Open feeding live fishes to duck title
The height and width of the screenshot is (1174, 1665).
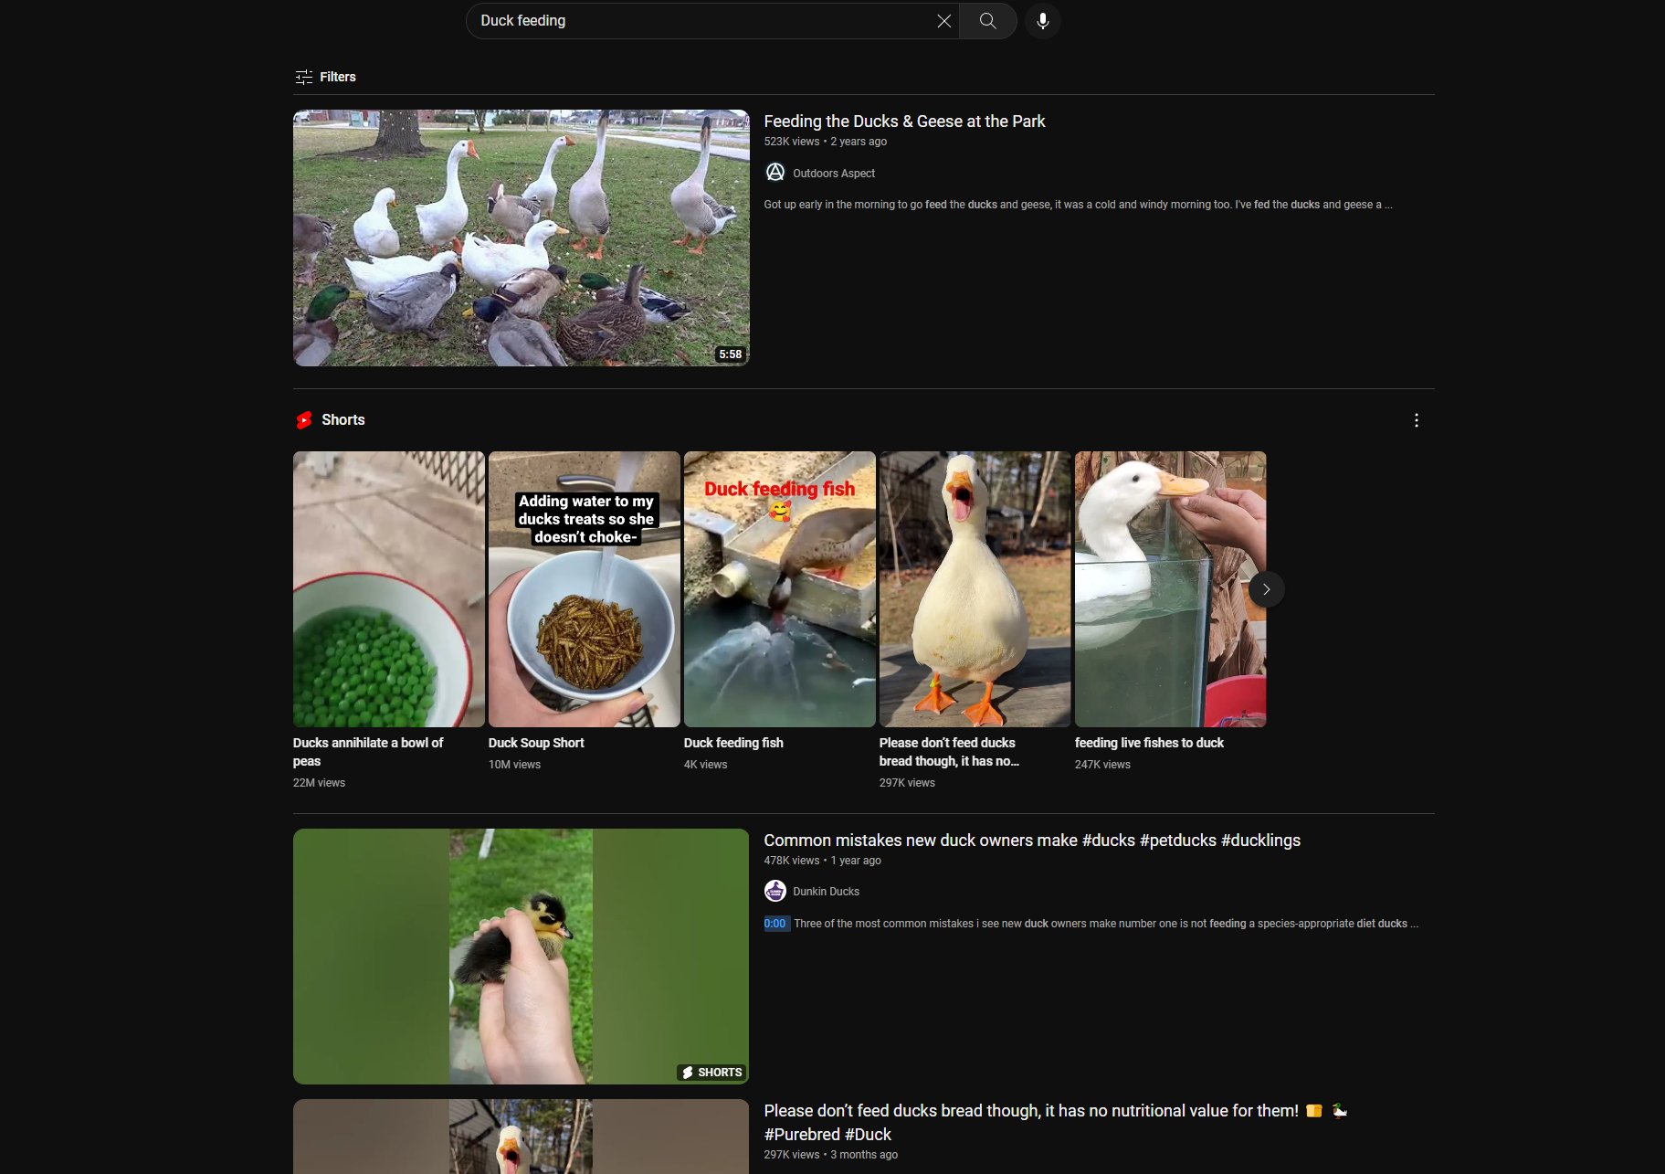click(x=1149, y=743)
